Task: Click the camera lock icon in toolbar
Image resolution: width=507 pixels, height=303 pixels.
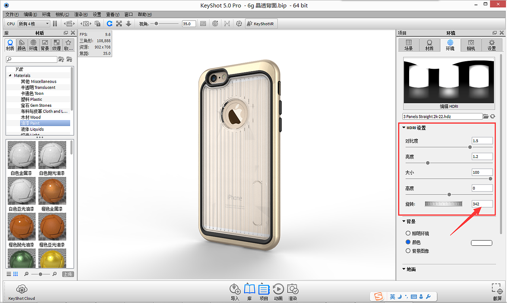Action: pos(97,24)
